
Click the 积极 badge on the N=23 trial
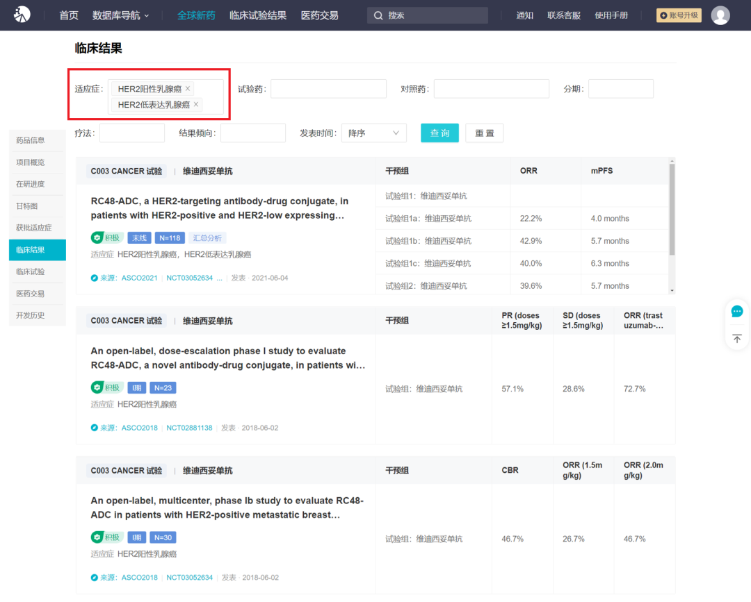pos(106,387)
